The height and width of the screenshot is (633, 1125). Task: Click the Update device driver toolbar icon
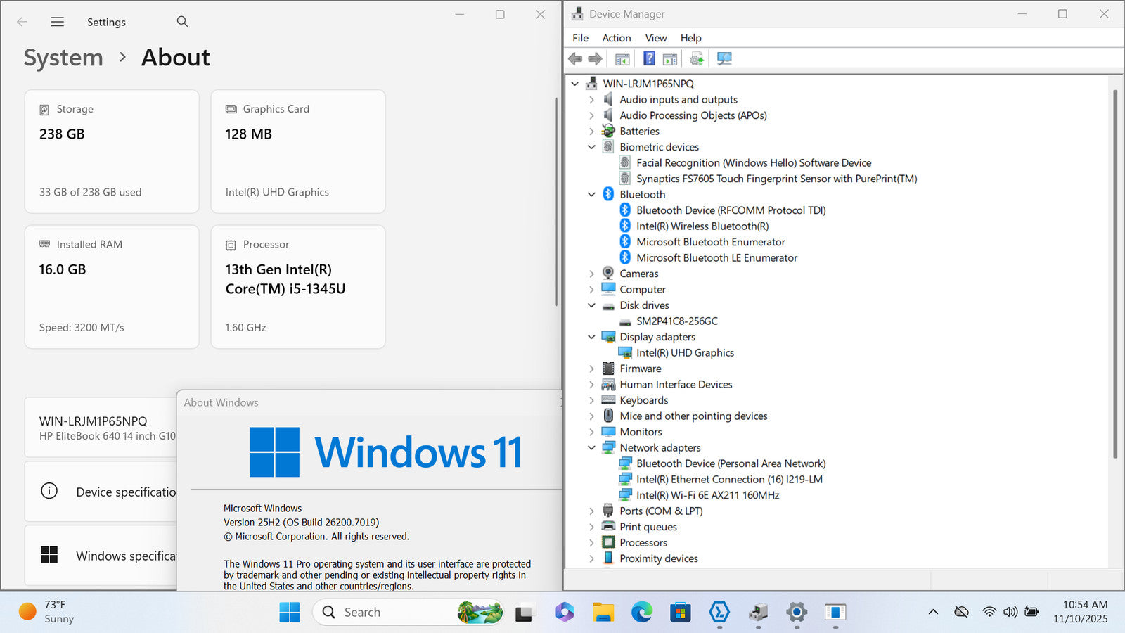coord(696,59)
